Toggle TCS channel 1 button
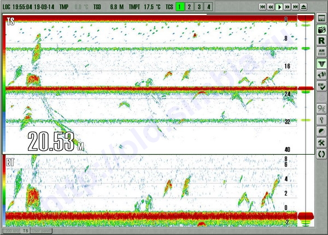328x235 pixels. pyautogui.click(x=180, y=7)
